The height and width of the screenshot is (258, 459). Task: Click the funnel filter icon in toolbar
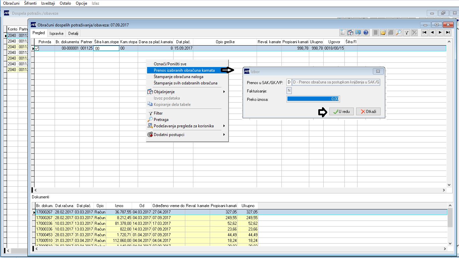point(406,33)
